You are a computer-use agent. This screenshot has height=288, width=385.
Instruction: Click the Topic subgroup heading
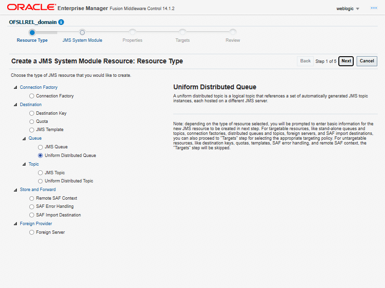pos(34,164)
